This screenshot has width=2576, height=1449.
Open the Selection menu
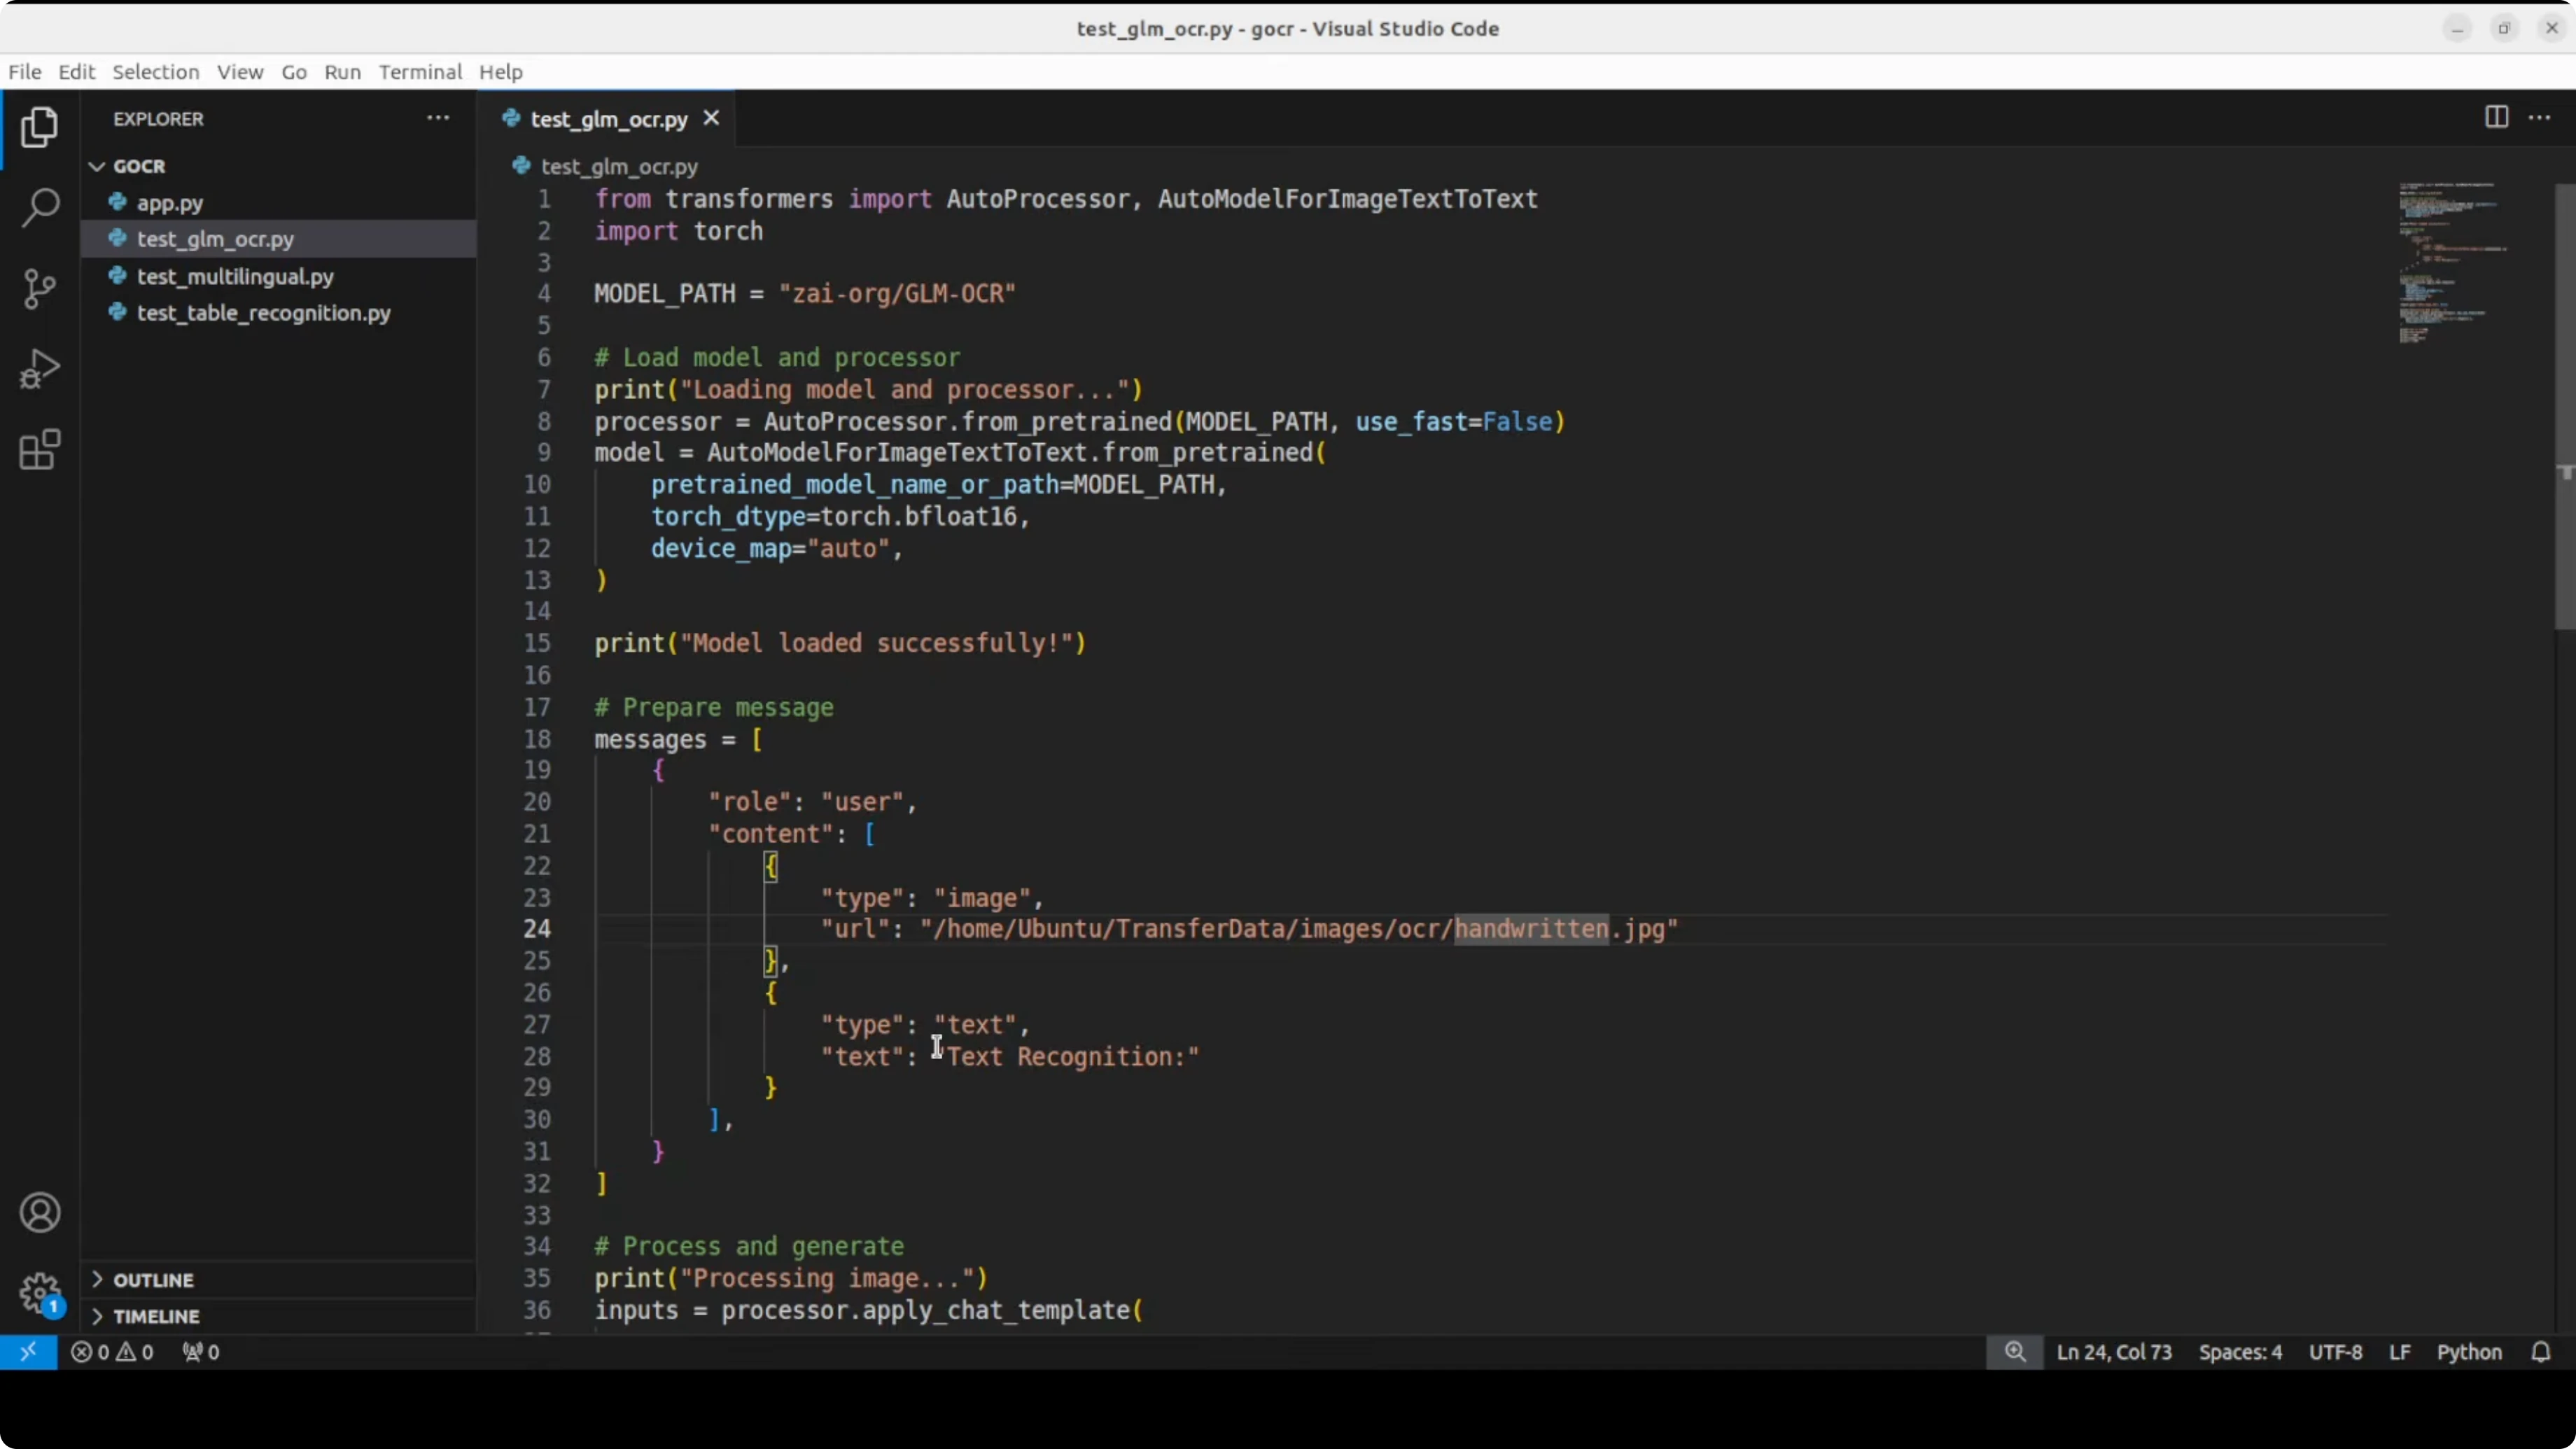tap(155, 72)
